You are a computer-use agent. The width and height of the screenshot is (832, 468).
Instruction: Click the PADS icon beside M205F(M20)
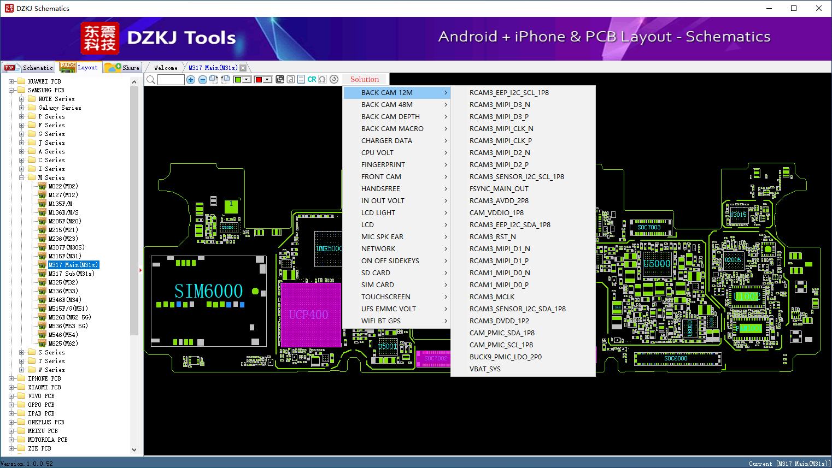pos(42,221)
